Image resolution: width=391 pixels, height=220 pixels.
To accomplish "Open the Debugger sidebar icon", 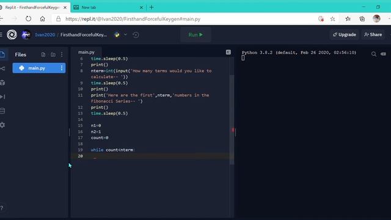I will pos(2,97).
